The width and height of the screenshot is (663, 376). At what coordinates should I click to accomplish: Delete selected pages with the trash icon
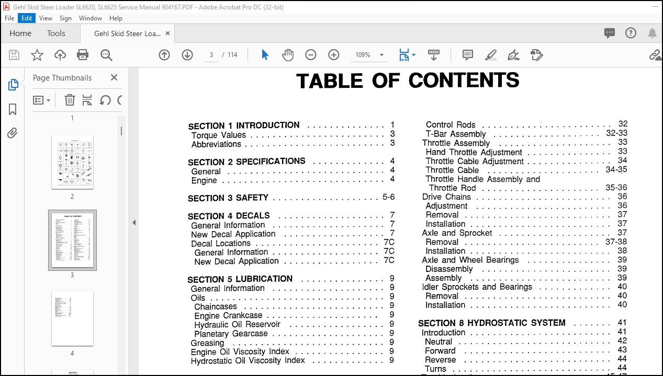70,100
